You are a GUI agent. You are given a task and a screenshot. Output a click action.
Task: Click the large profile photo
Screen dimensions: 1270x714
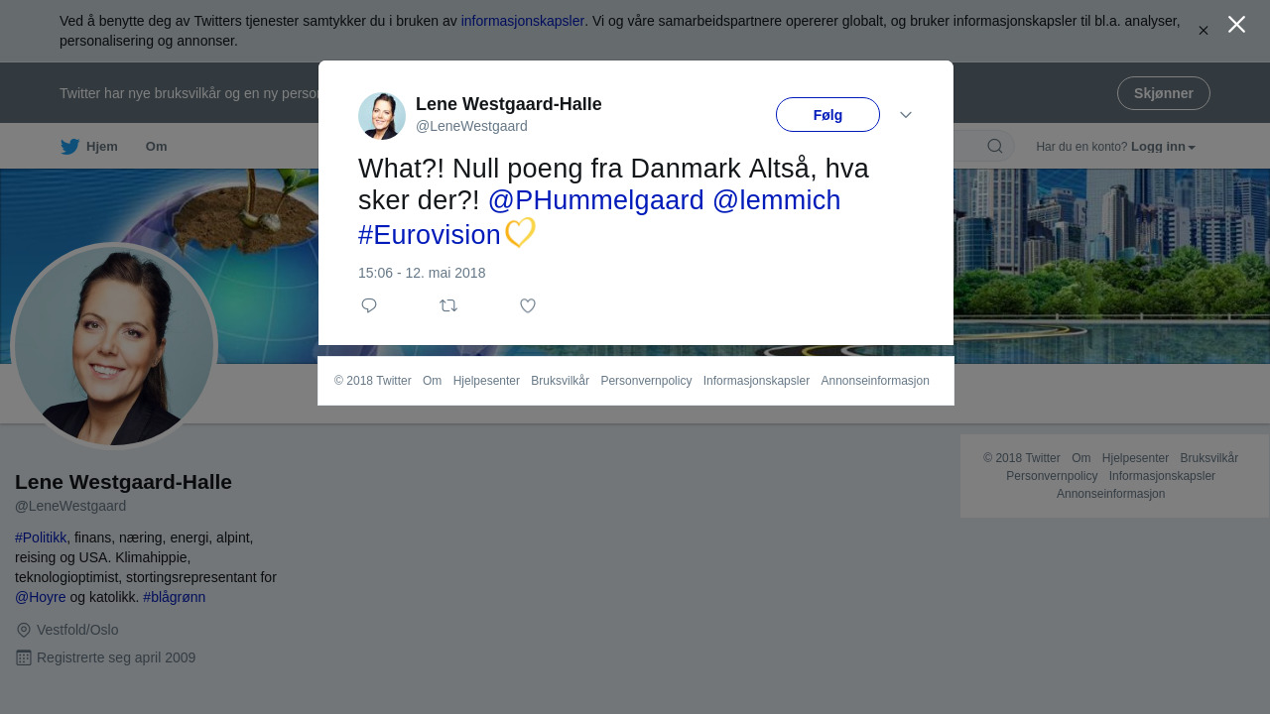point(114,346)
